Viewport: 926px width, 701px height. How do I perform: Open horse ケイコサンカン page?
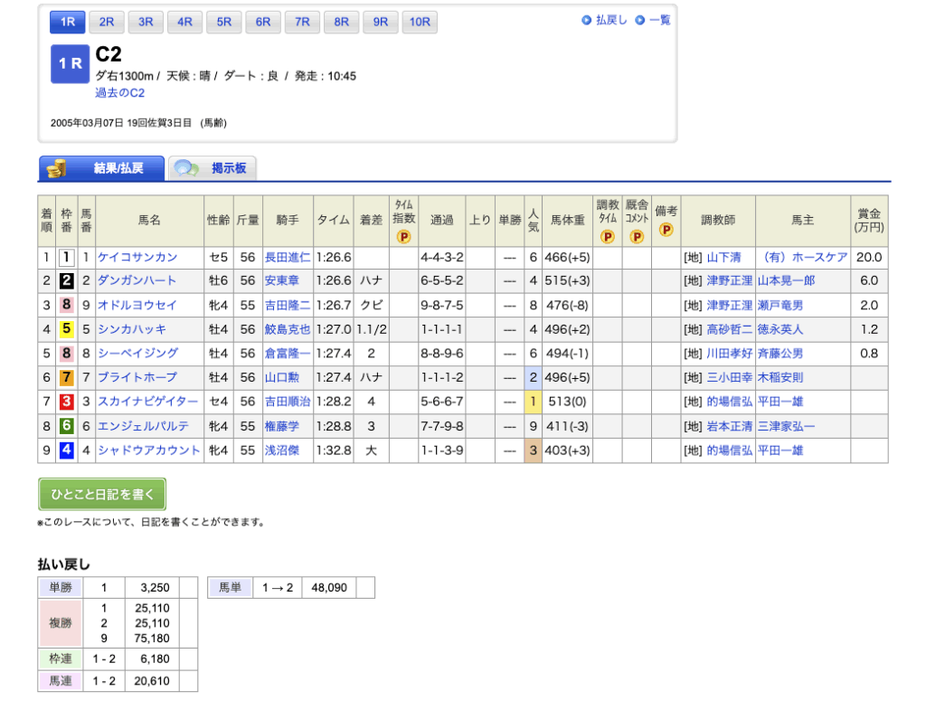(137, 257)
